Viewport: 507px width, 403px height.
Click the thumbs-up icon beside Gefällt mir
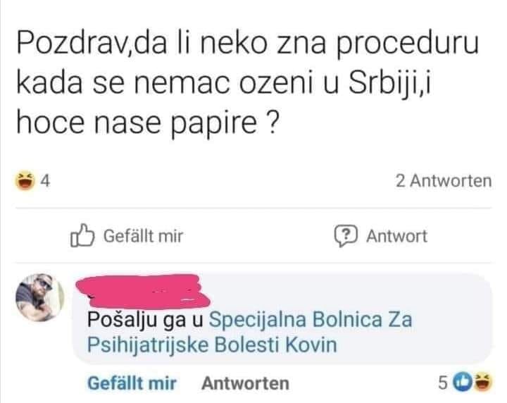coord(82,236)
